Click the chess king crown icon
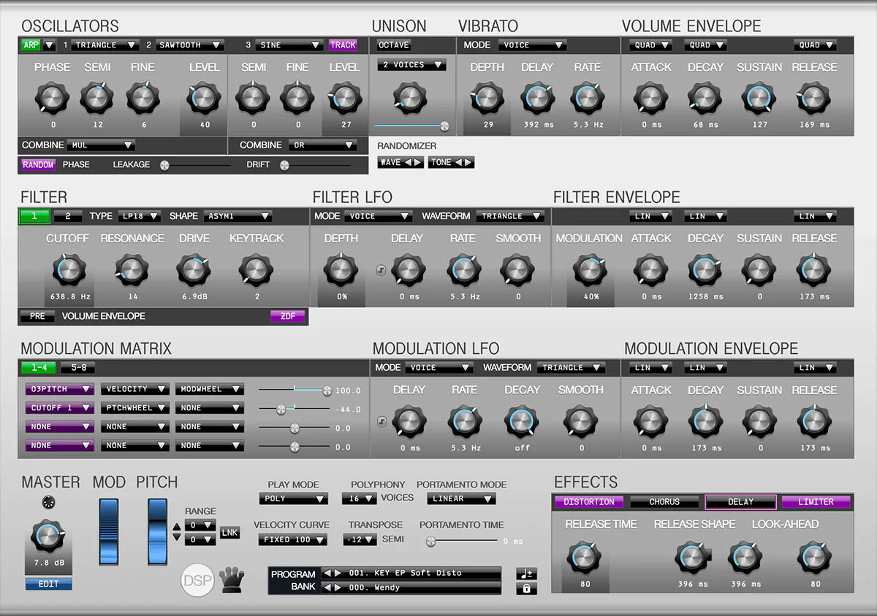 pyautogui.click(x=231, y=580)
